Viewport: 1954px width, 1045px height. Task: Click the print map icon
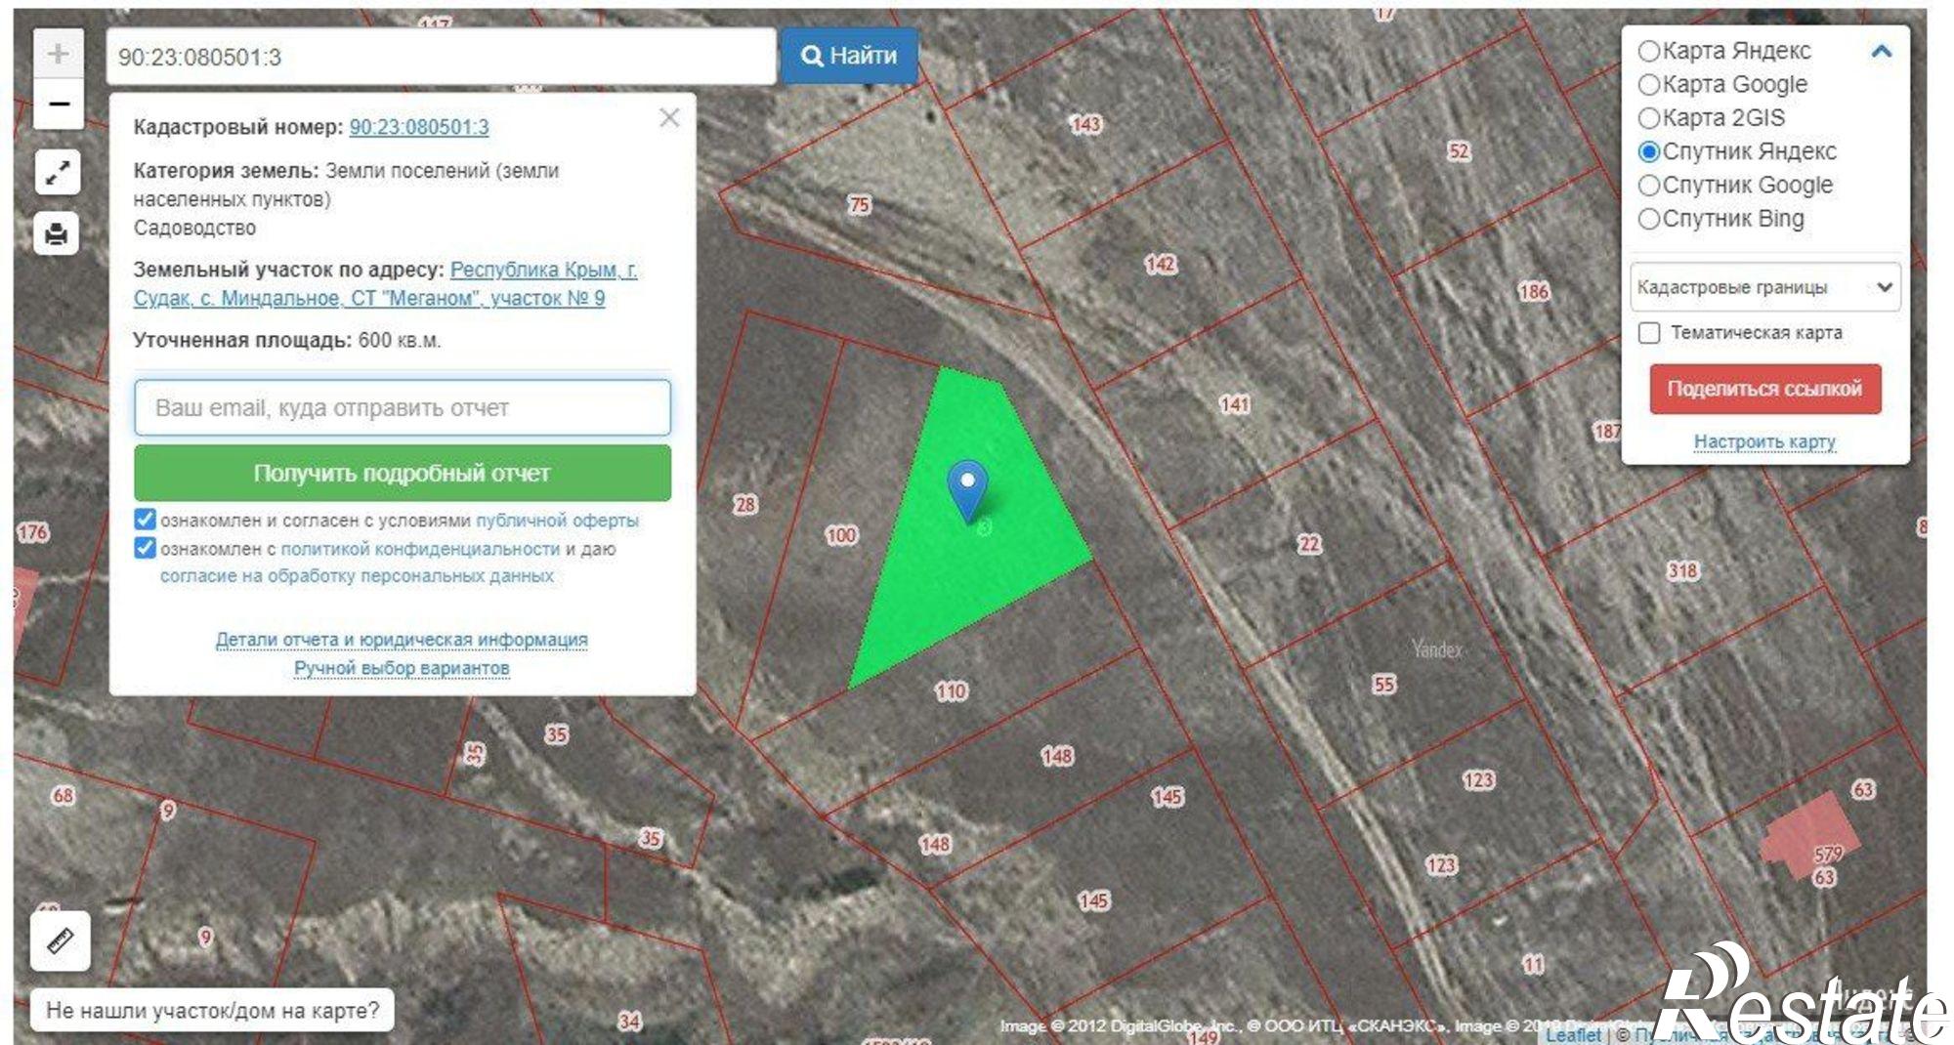[x=57, y=234]
